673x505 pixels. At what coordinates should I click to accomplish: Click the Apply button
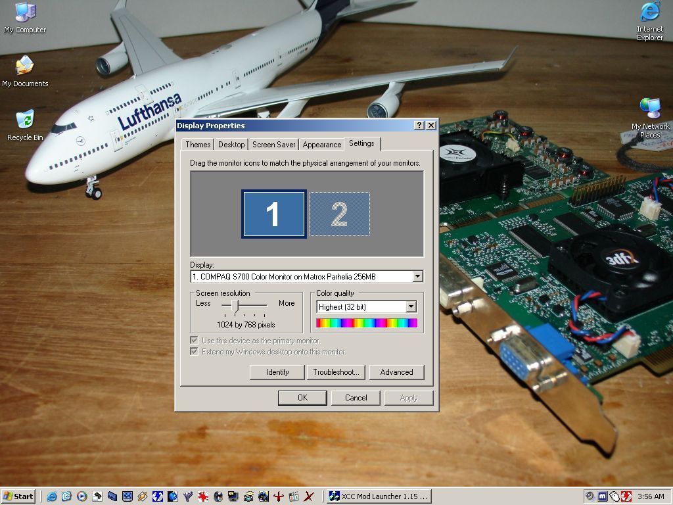409,398
